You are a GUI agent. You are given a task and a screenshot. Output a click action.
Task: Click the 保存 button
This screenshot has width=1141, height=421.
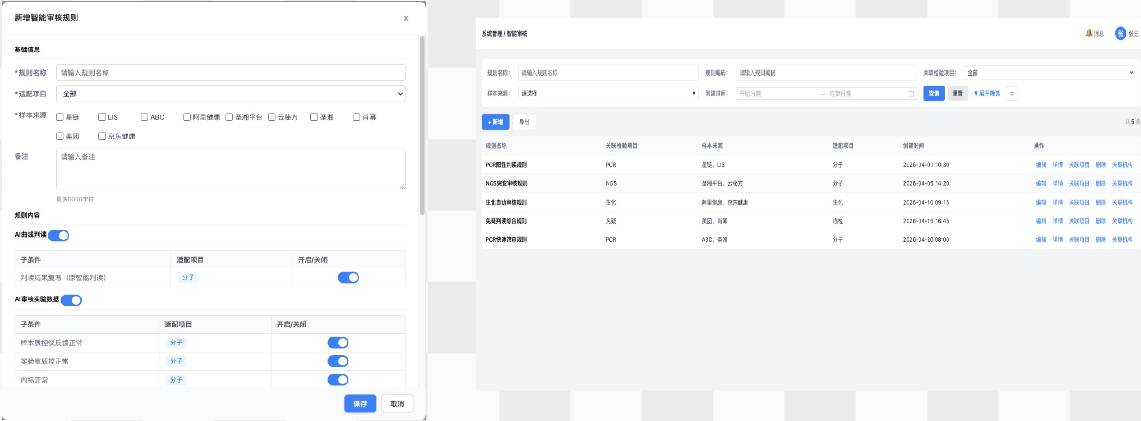pos(360,403)
